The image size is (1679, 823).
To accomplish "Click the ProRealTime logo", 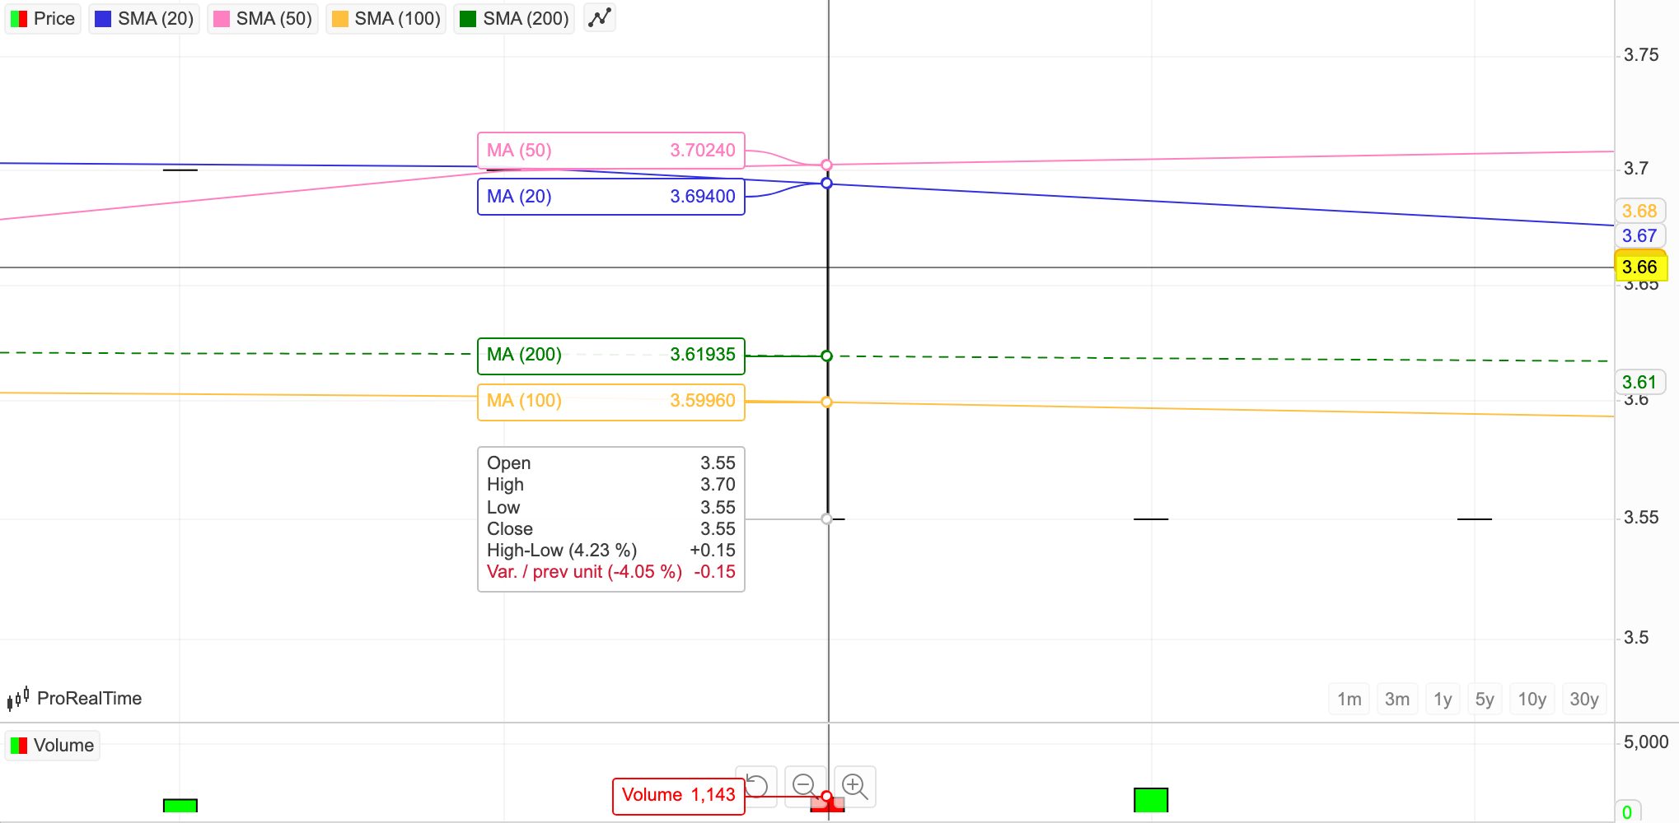I will 74,699.
